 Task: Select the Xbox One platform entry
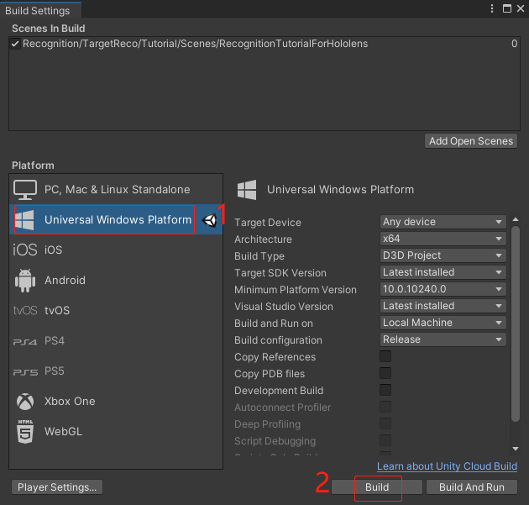point(116,402)
